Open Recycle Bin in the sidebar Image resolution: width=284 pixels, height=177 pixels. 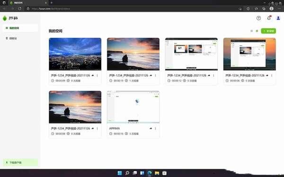click(x=20, y=38)
